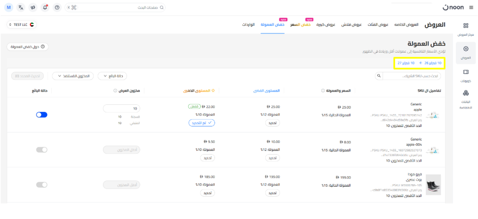Screen dimensions: 478x219
Task: Open the coupons (كوبونات) sidebar icon
Action: point(465,75)
